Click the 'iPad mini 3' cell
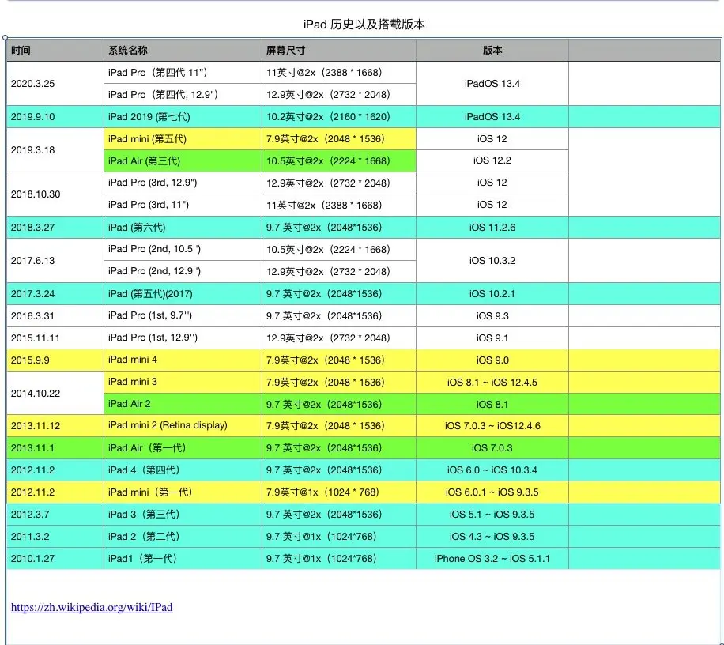The width and height of the screenshot is (724, 645). tap(183, 383)
